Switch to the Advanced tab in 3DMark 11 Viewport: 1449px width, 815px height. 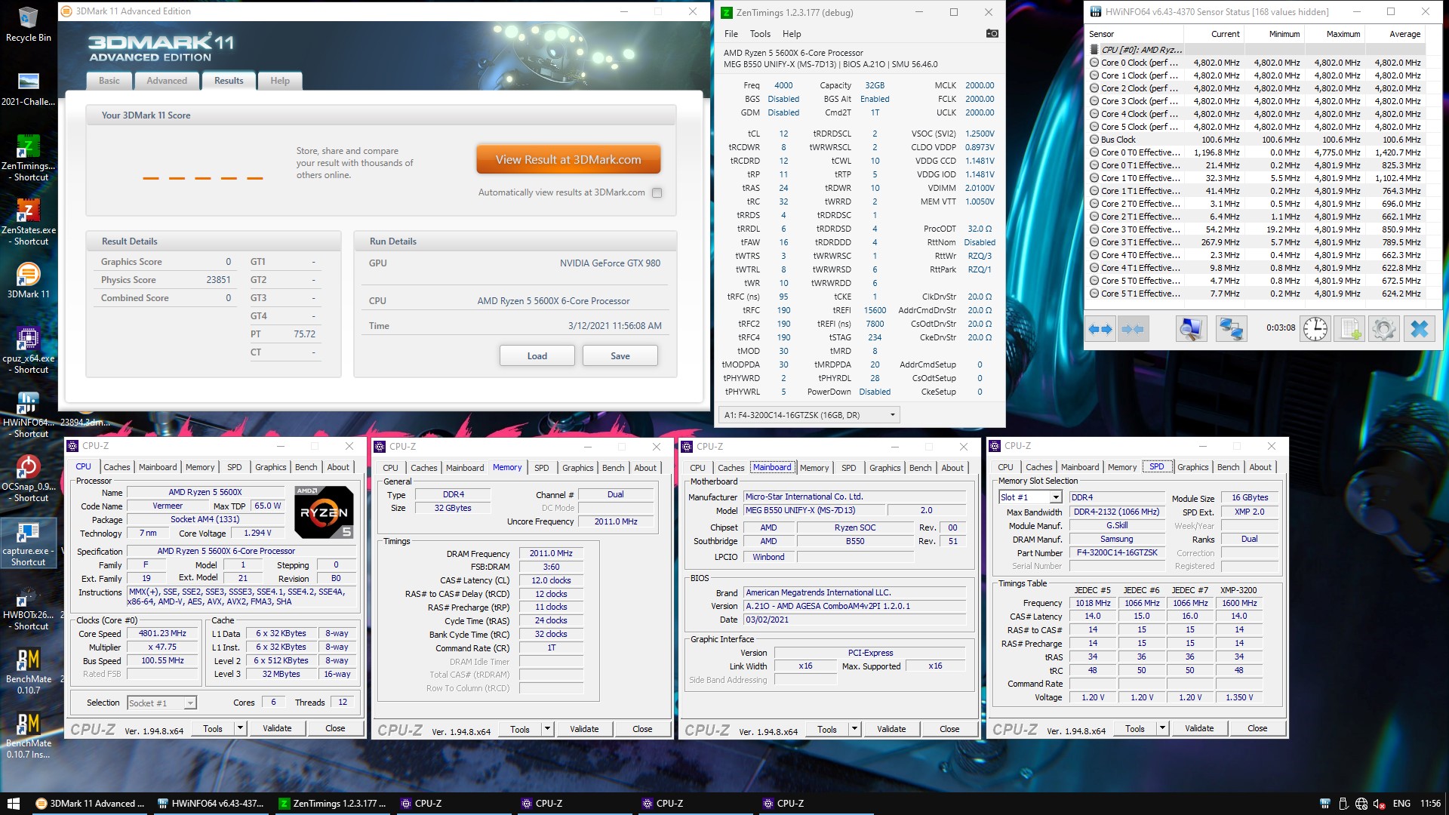coord(167,81)
